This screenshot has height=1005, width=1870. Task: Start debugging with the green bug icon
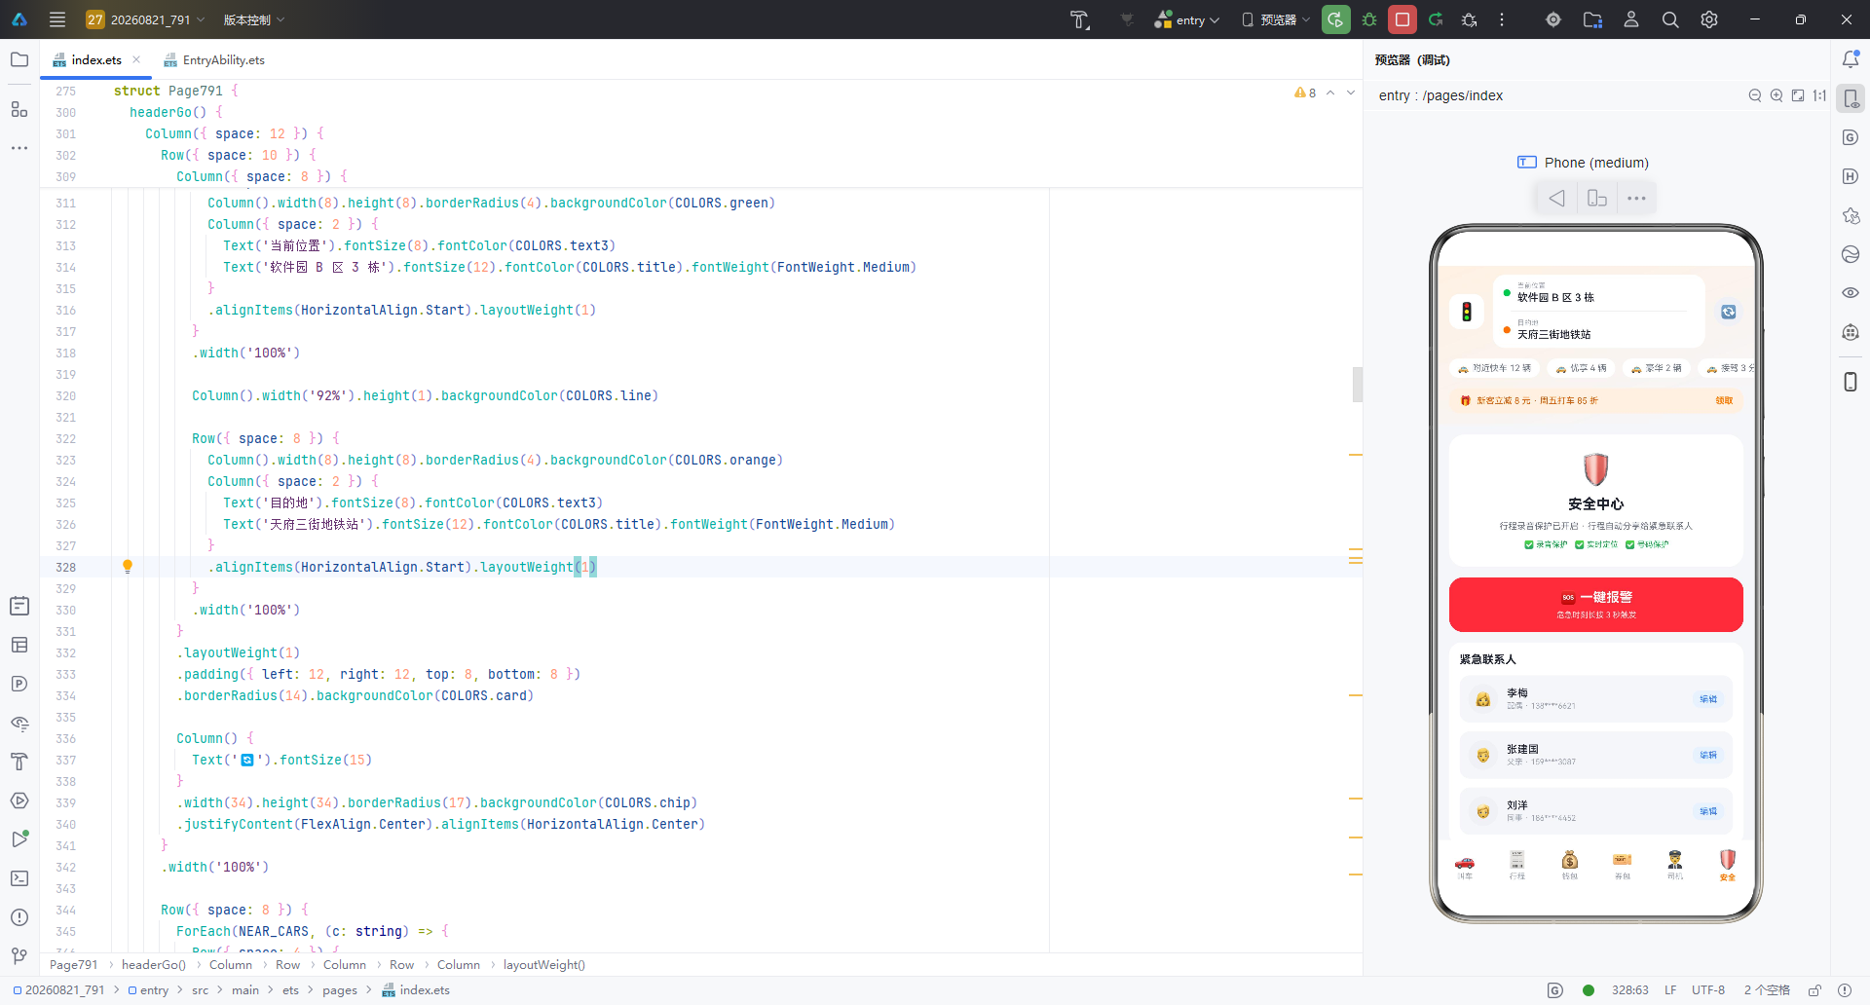coord(1369,19)
